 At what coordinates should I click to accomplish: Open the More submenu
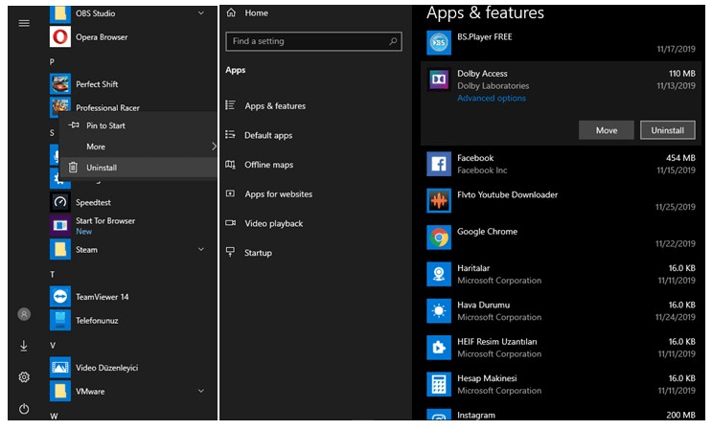coord(96,147)
